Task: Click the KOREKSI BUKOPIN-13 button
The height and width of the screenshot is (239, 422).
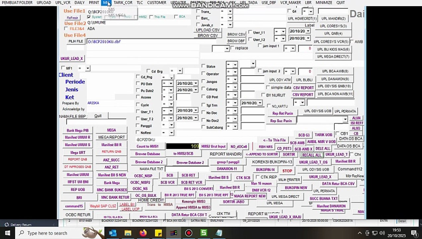Action: pos(272,162)
